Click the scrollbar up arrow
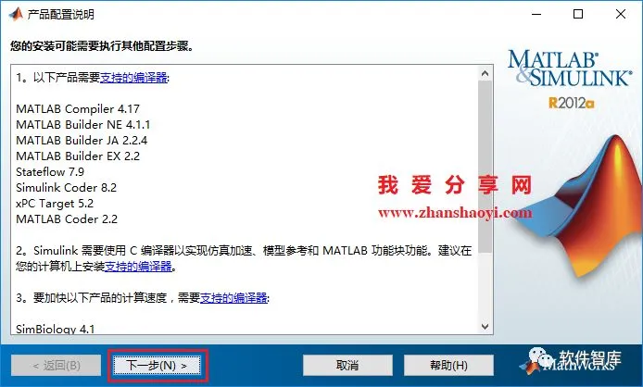 click(x=485, y=73)
